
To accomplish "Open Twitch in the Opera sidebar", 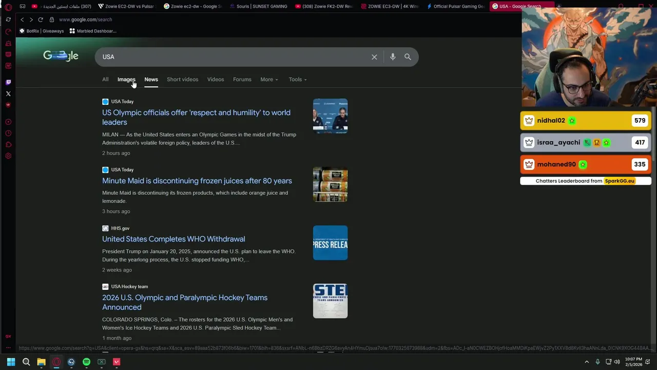I will coord(8,82).
